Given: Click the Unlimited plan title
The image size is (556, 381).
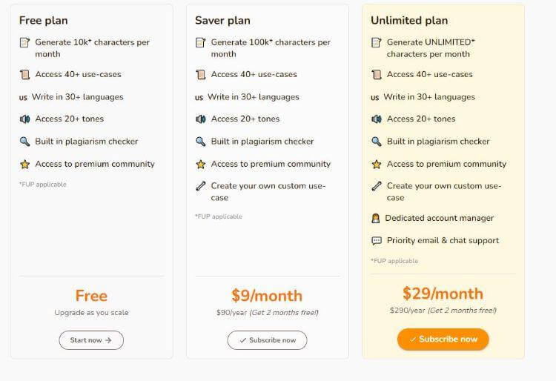Looking at the screenshot, I should pos(409,20).
